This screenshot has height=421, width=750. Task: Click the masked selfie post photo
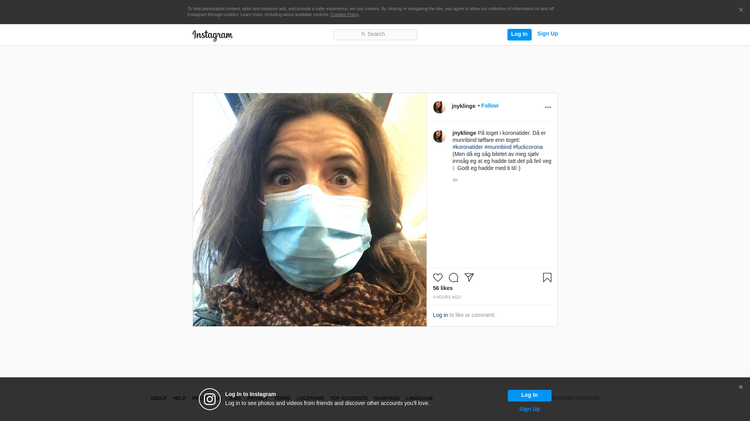(x=309, y=210)
